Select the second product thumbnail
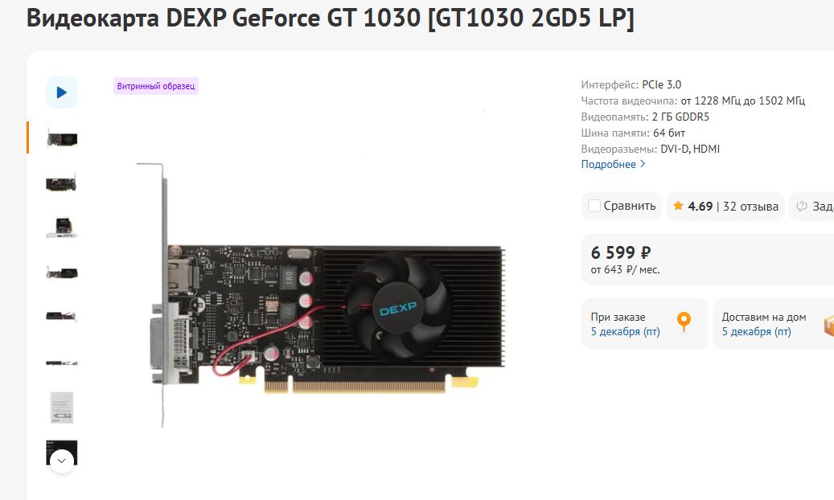This screenshot has height=500, width=834. click(x=62, y=183)
